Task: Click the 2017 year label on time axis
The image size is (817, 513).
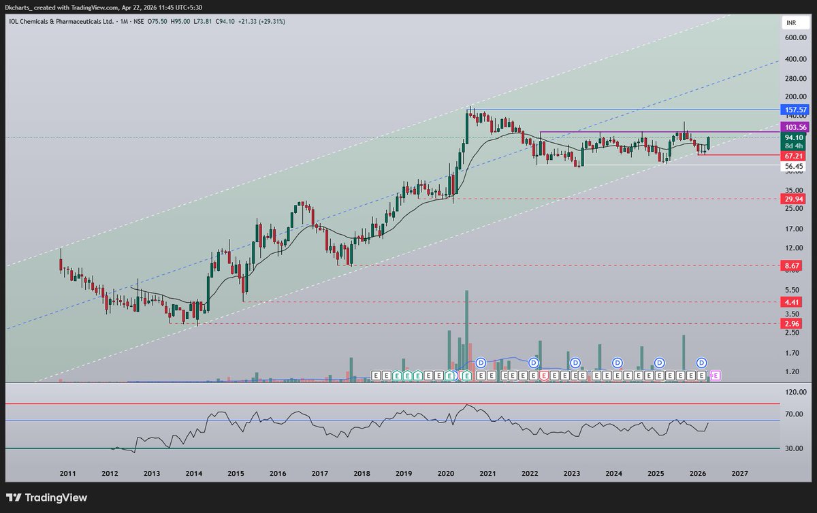Action: point(320,473)
